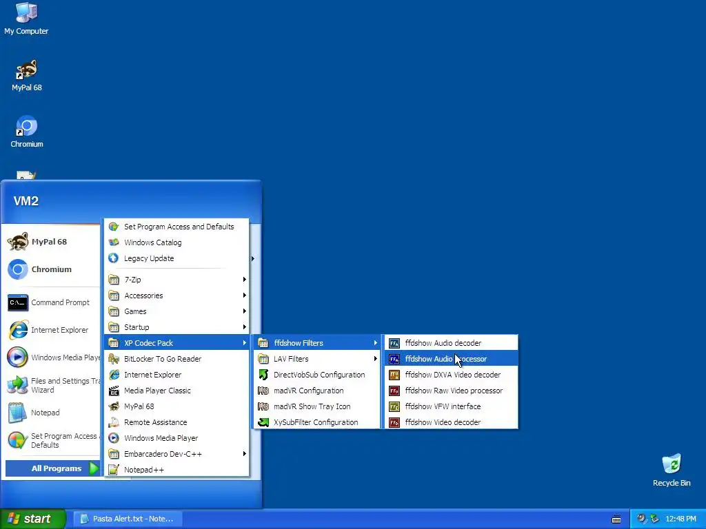Click the BitLocker To Go Reader icon
The height and width of the screenshot is (529, 706).
point(114,358)
